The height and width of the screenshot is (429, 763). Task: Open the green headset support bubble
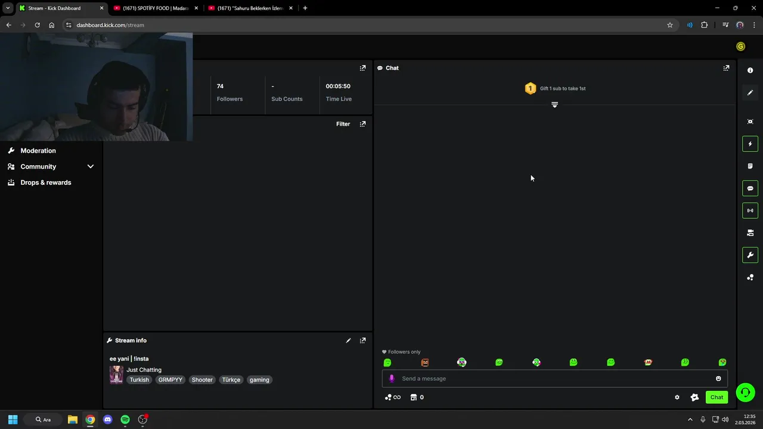(x=745, y=392)
